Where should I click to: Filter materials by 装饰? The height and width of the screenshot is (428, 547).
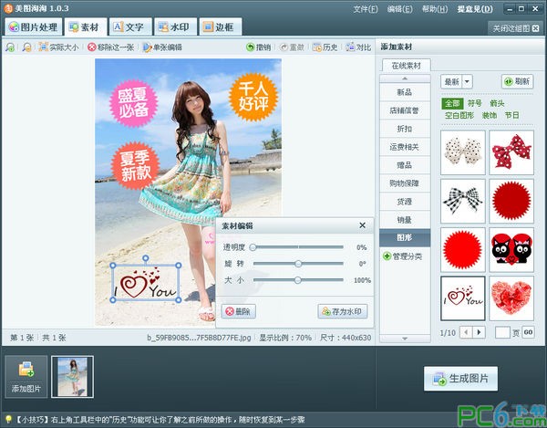click(490, 115)
